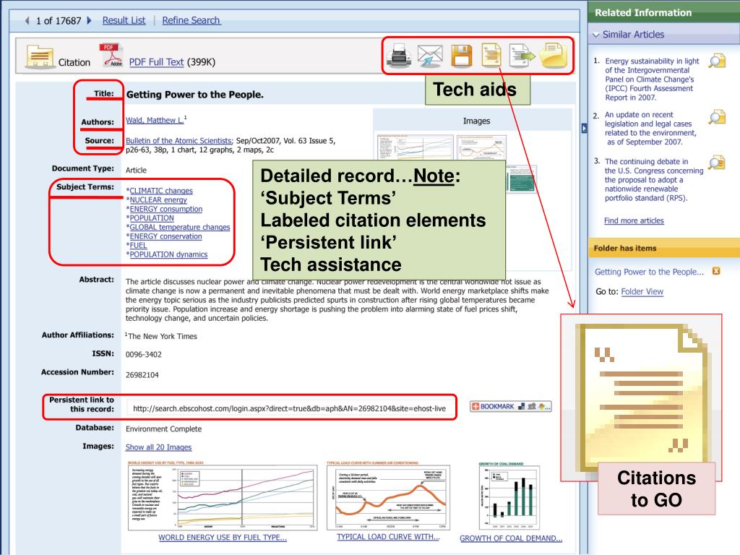Open the Result List link
Screen dimensions: 740x555
click(124, 20)
